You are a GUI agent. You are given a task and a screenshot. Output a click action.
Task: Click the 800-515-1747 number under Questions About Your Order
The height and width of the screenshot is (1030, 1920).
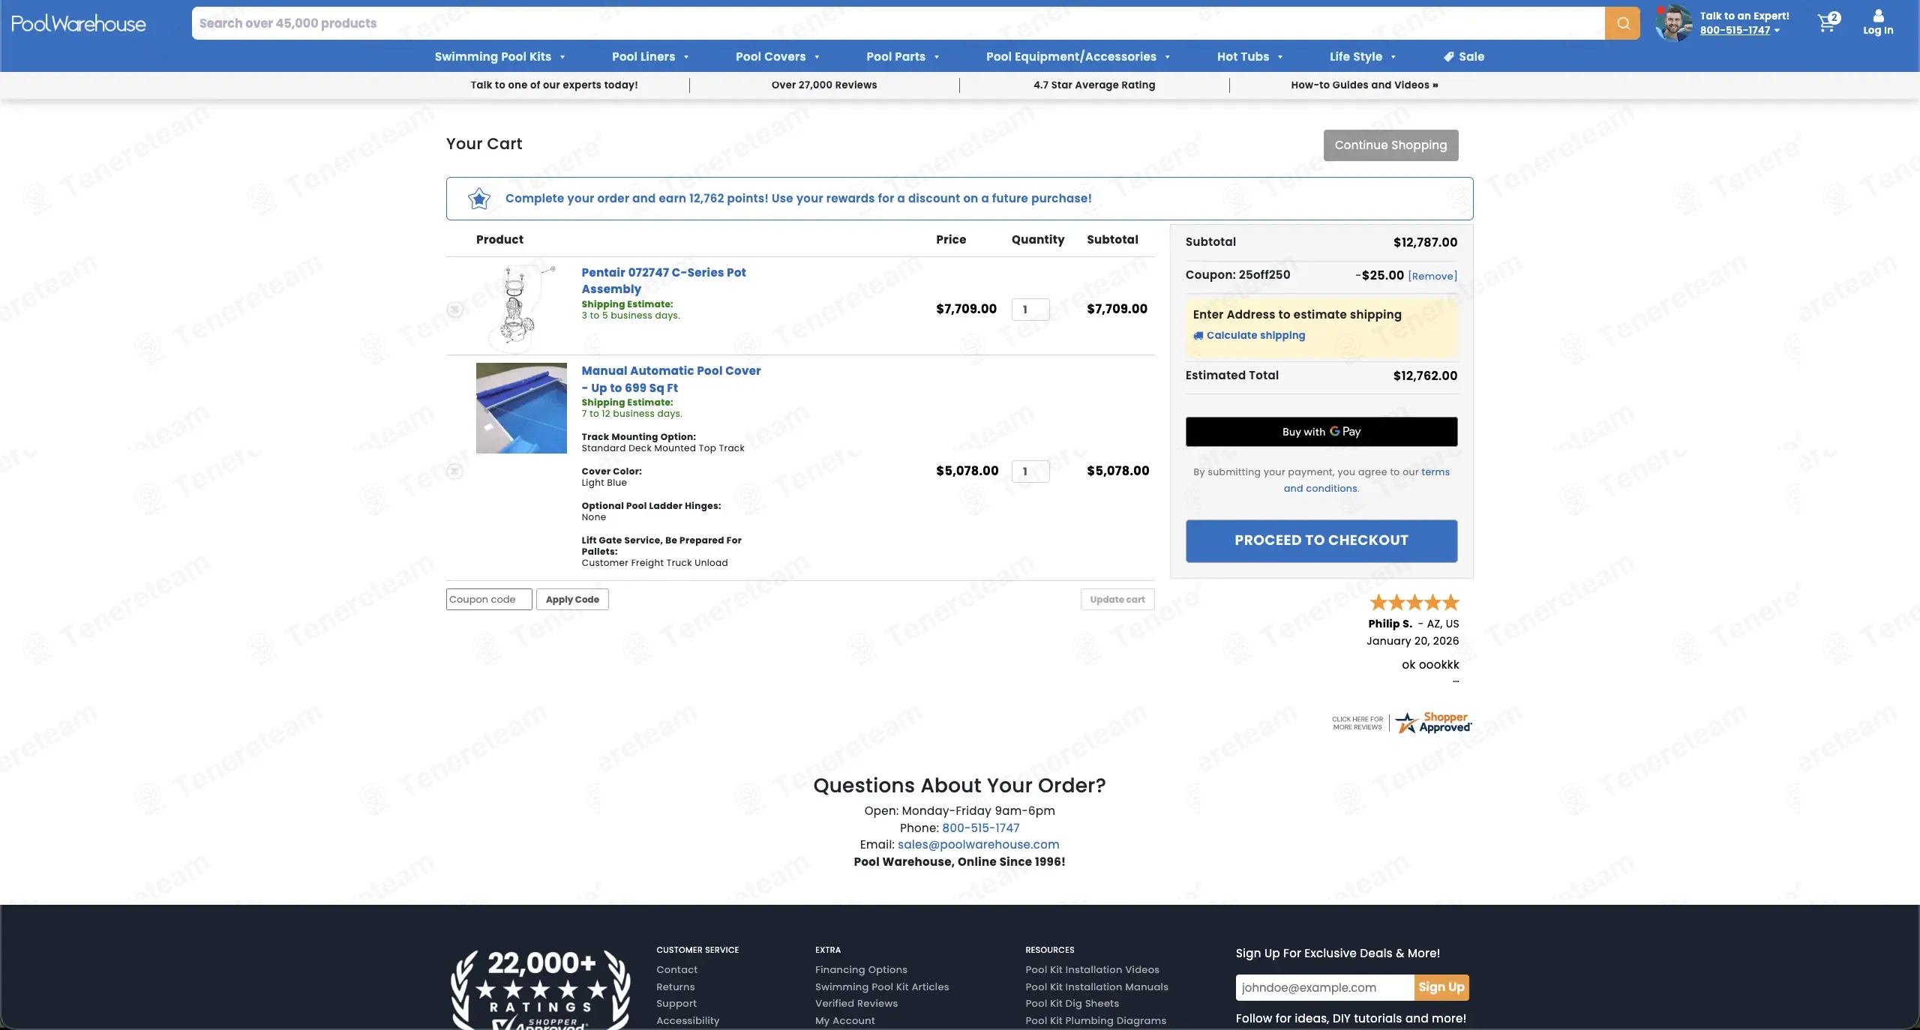pyautogui.click(x=980, y=828)
